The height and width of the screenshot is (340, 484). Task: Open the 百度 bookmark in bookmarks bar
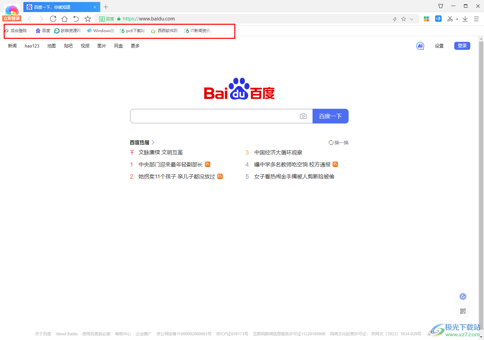tap(43, 31)
